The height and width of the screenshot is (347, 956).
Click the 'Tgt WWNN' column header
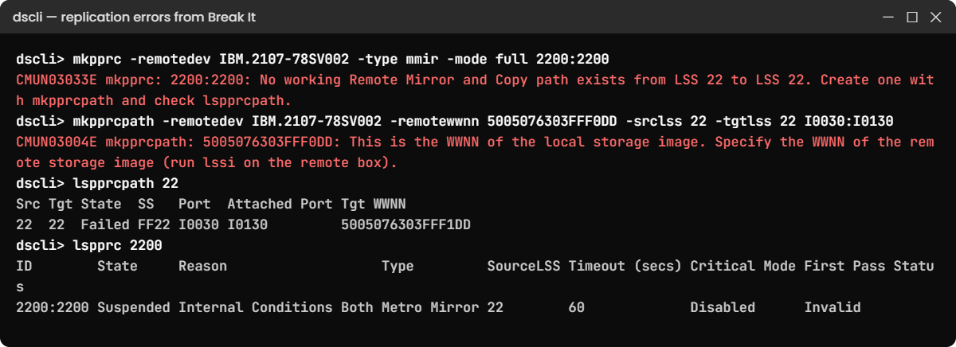[x=373, y=205]
